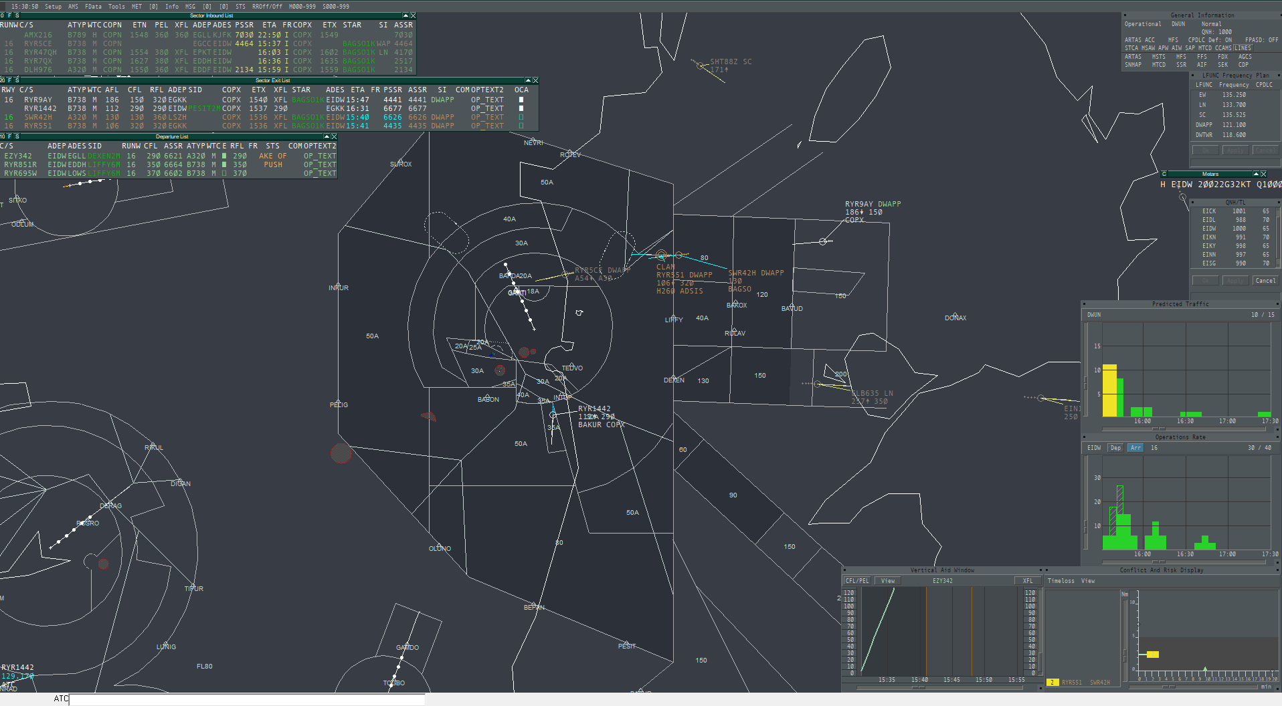This screenshot has height=706, width=1282.
Task: Collapse the Departure List using triangle icon
Action: [x=327, y=136]
